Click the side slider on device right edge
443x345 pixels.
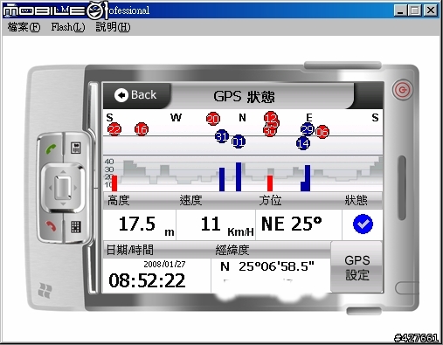click(x=402, y=188)
